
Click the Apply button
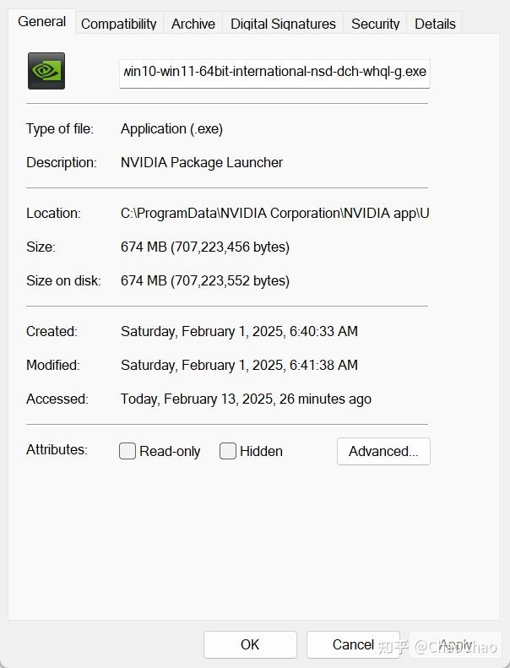[455, 644]
